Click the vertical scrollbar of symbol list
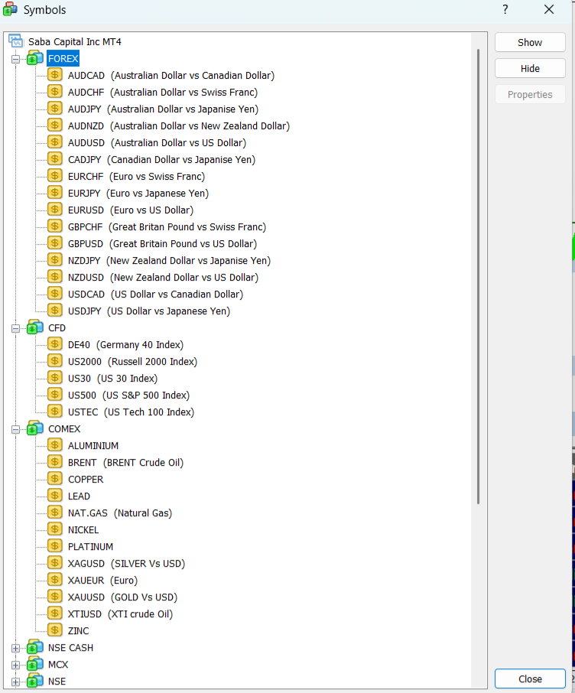Viewport: 575px width, 693px height. coord(479,275)
